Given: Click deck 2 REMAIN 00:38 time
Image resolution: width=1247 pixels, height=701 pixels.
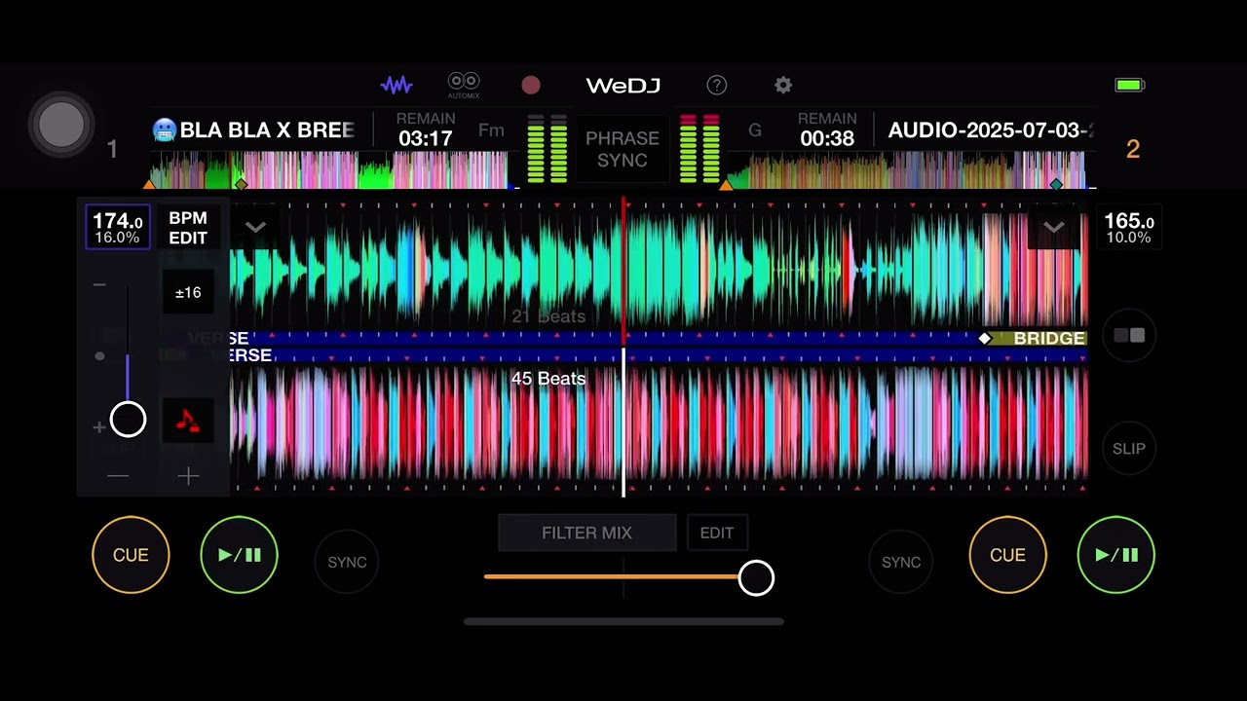Looking at the screenshot, I should point(827,129).
